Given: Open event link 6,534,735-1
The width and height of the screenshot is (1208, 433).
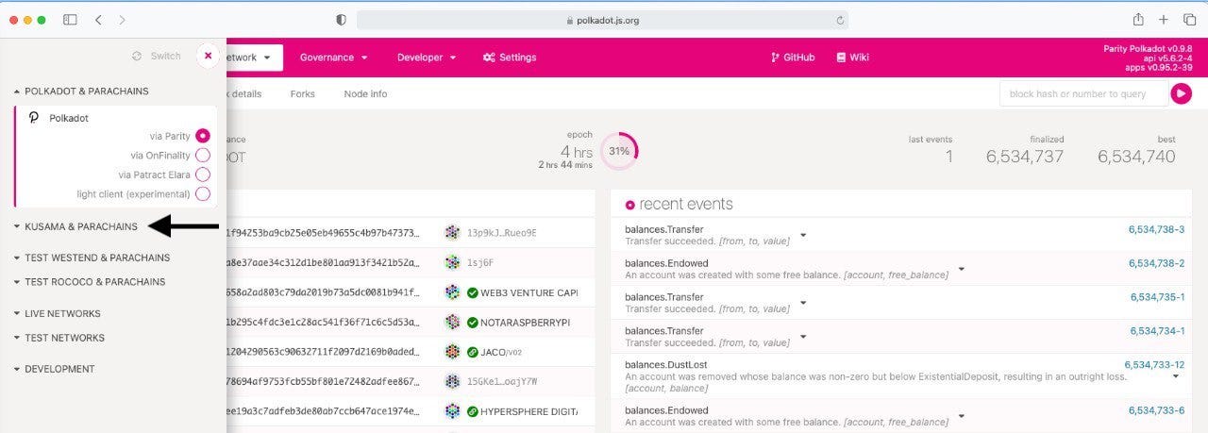Looking at the screenshot, I should click(1157, 297).
